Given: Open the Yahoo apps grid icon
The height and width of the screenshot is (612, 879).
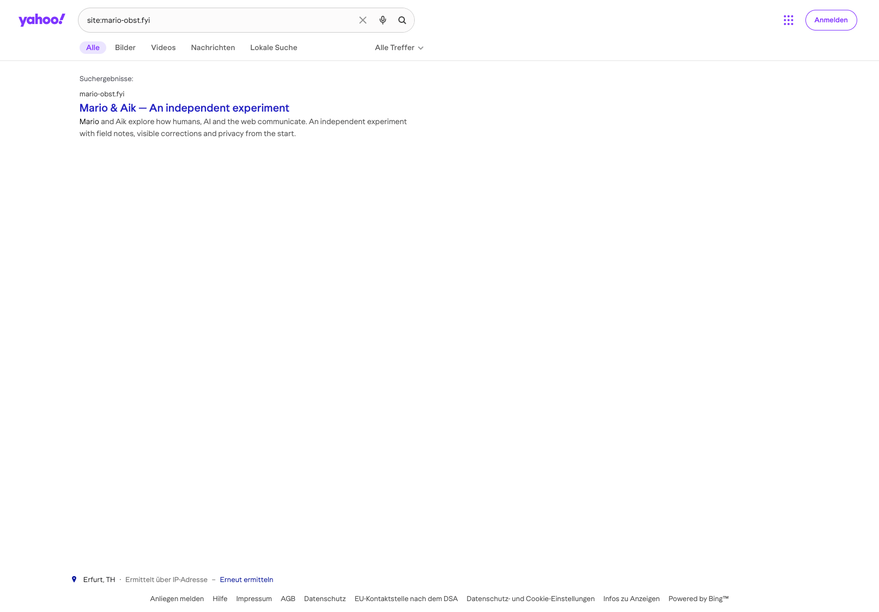Looking at the screenshot, I should [789, 20].
